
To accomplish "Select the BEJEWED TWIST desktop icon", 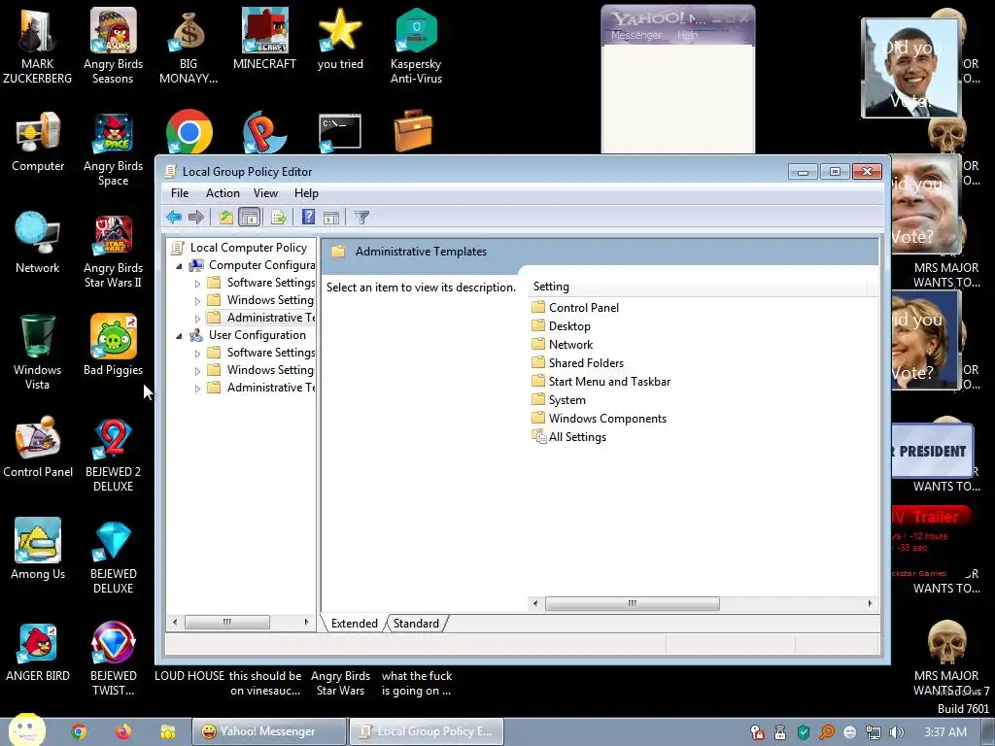I will click(x=113, y=659).
